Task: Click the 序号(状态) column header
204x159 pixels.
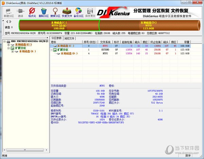Action: pos(90,42)
